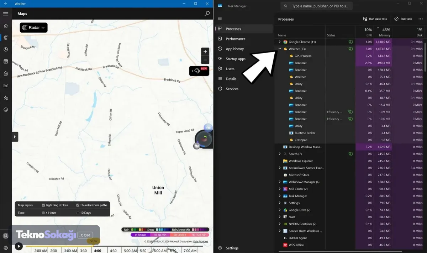Click the Task Manager search input field
This screenshot has height=253, width=427.
[x=316, y=6]
